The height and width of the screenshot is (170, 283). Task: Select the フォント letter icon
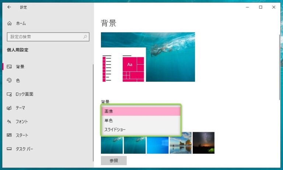coord(9,122)
